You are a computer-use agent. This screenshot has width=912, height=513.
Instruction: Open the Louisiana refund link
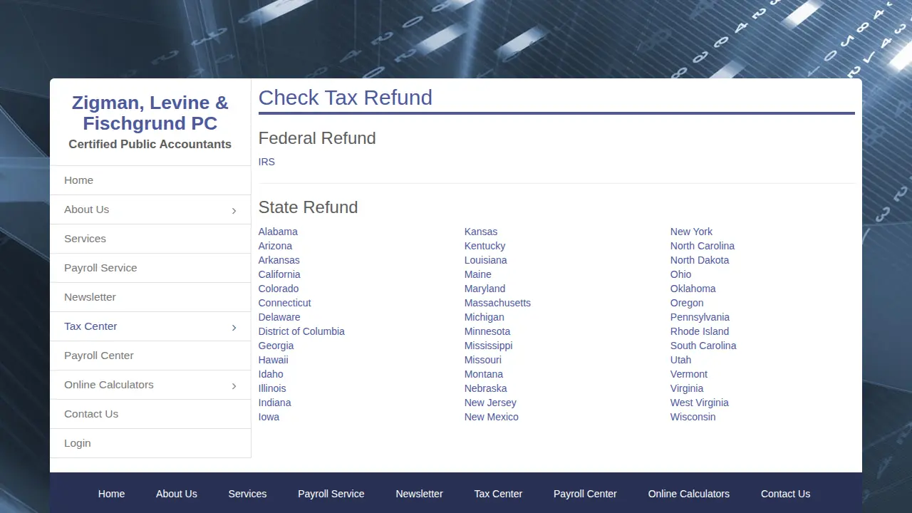tap(486, 260)
